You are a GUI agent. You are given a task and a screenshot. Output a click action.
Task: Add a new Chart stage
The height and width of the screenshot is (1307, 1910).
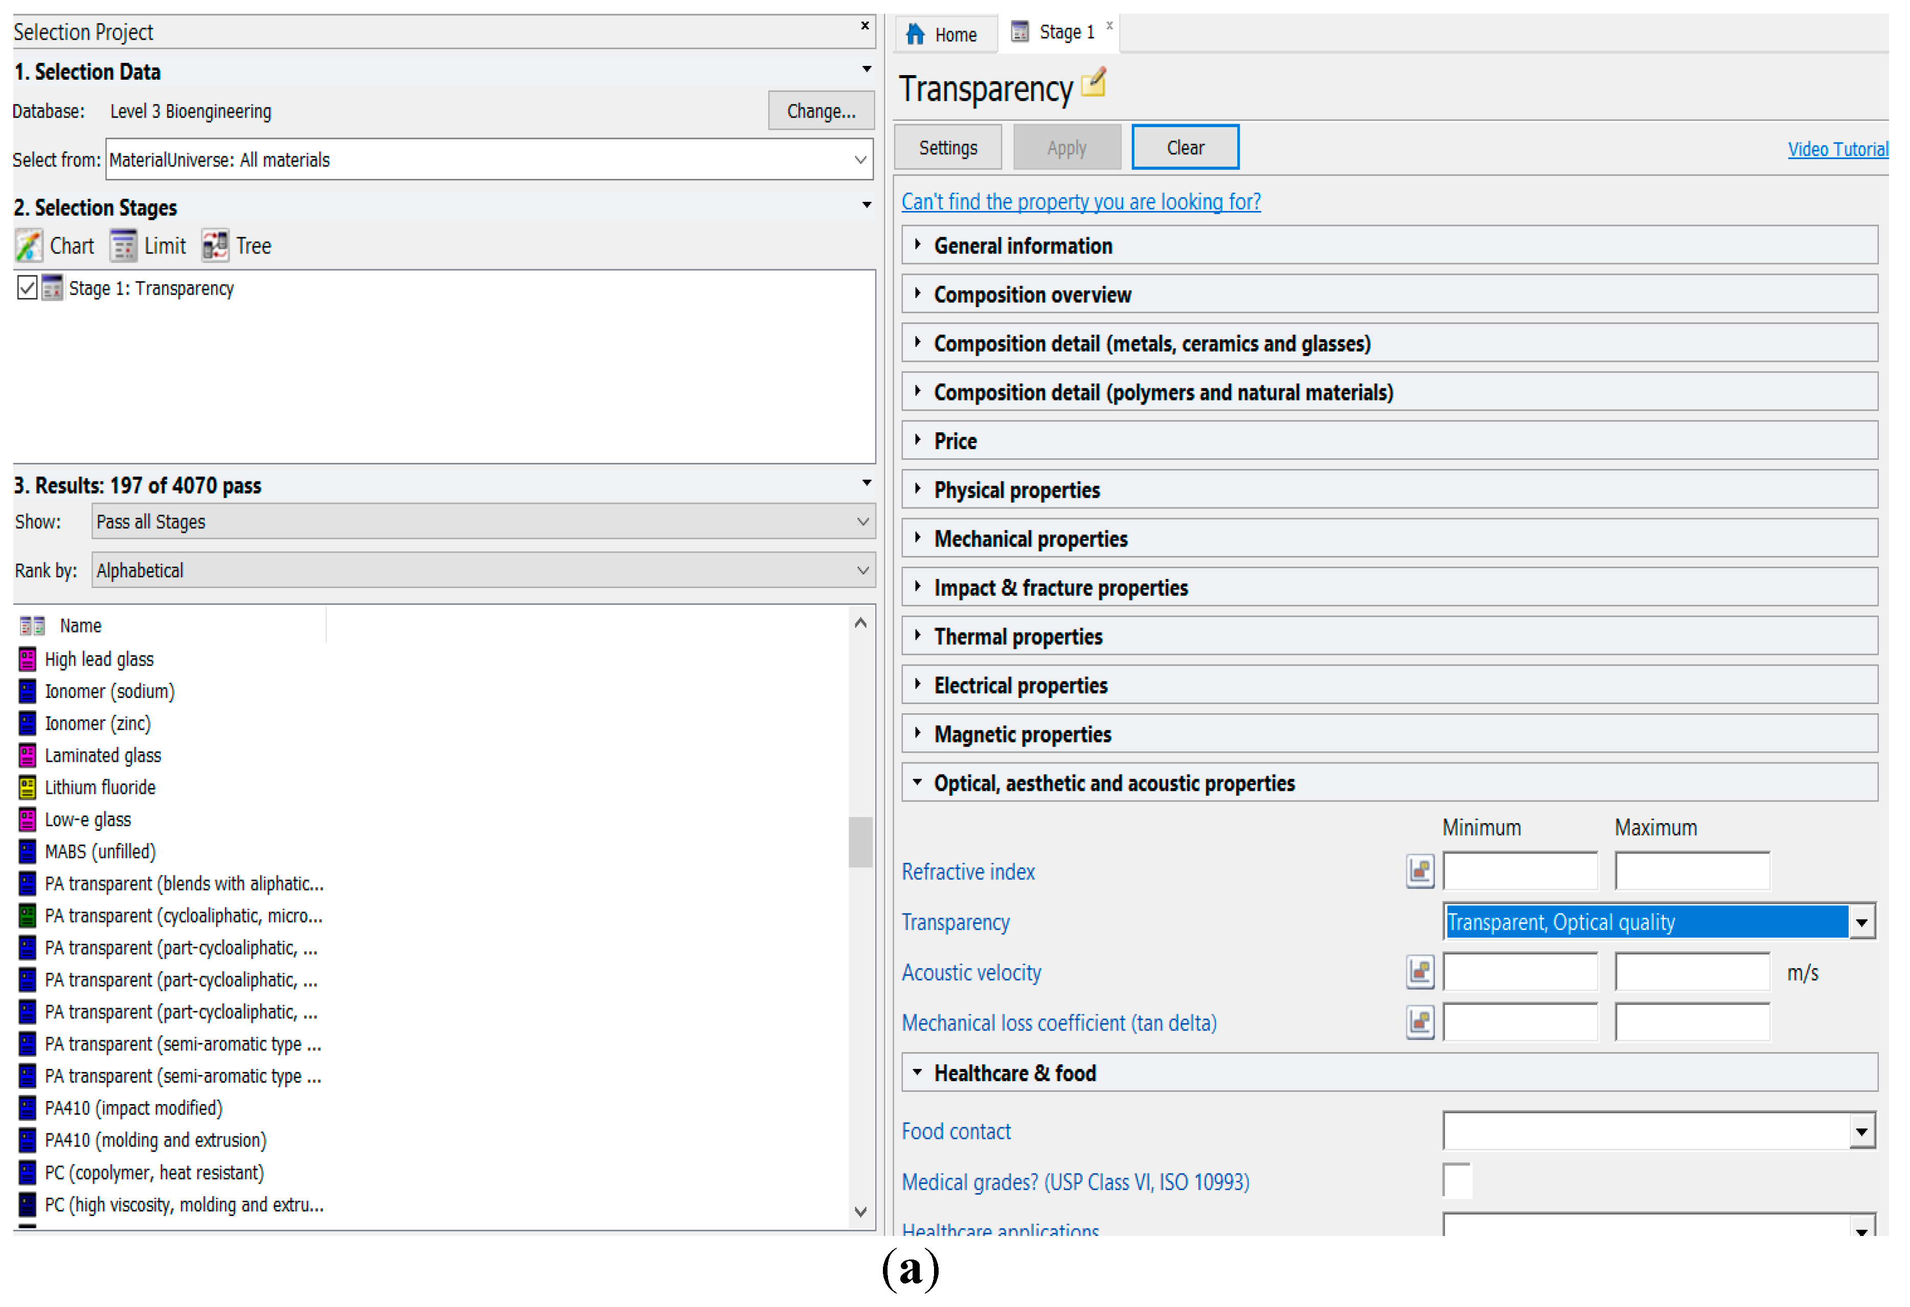pos(54,246)
